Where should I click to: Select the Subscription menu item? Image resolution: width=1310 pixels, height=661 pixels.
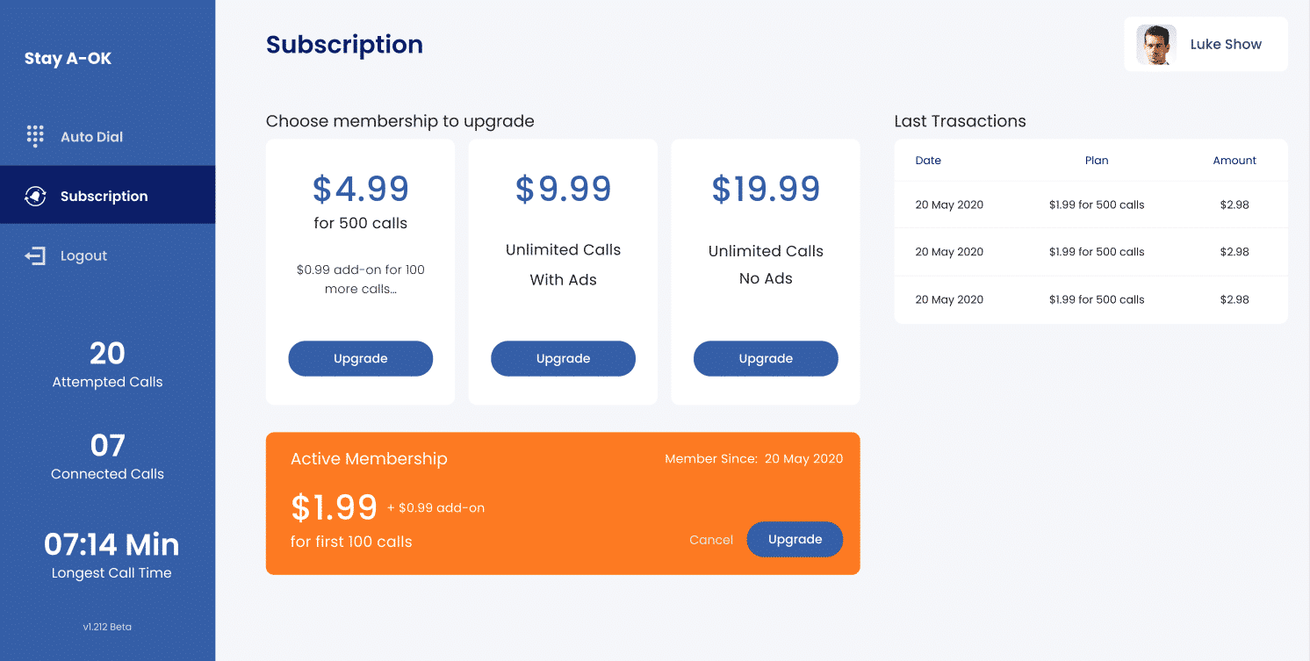(107, 195)
